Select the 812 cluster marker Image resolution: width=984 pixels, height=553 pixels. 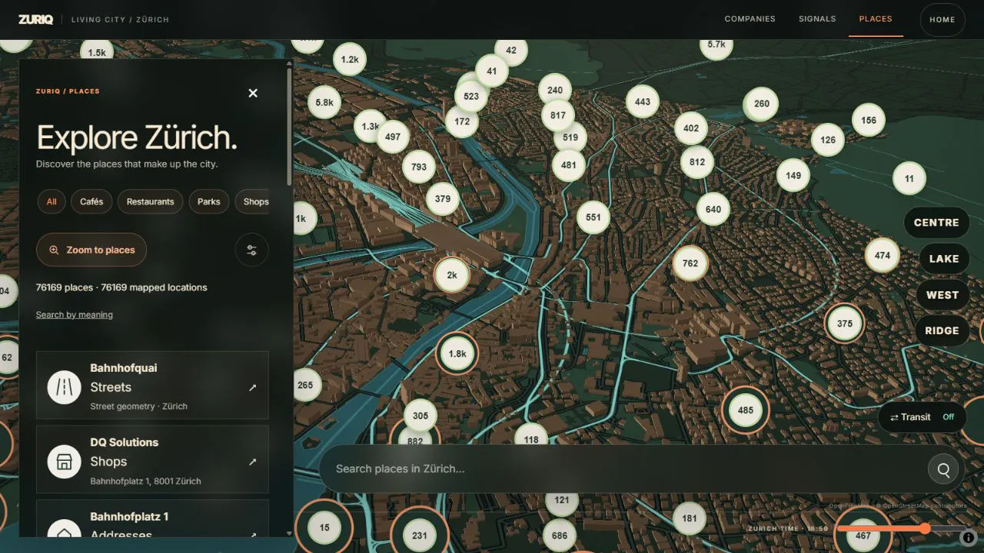click(x=697, y=162)
